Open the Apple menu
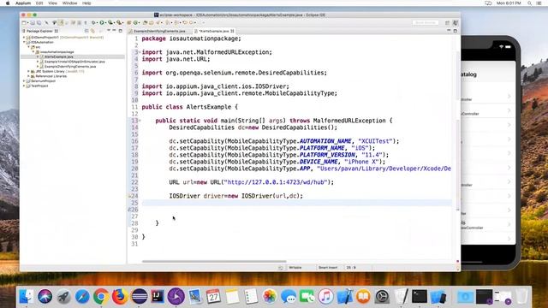 point(8,3)
